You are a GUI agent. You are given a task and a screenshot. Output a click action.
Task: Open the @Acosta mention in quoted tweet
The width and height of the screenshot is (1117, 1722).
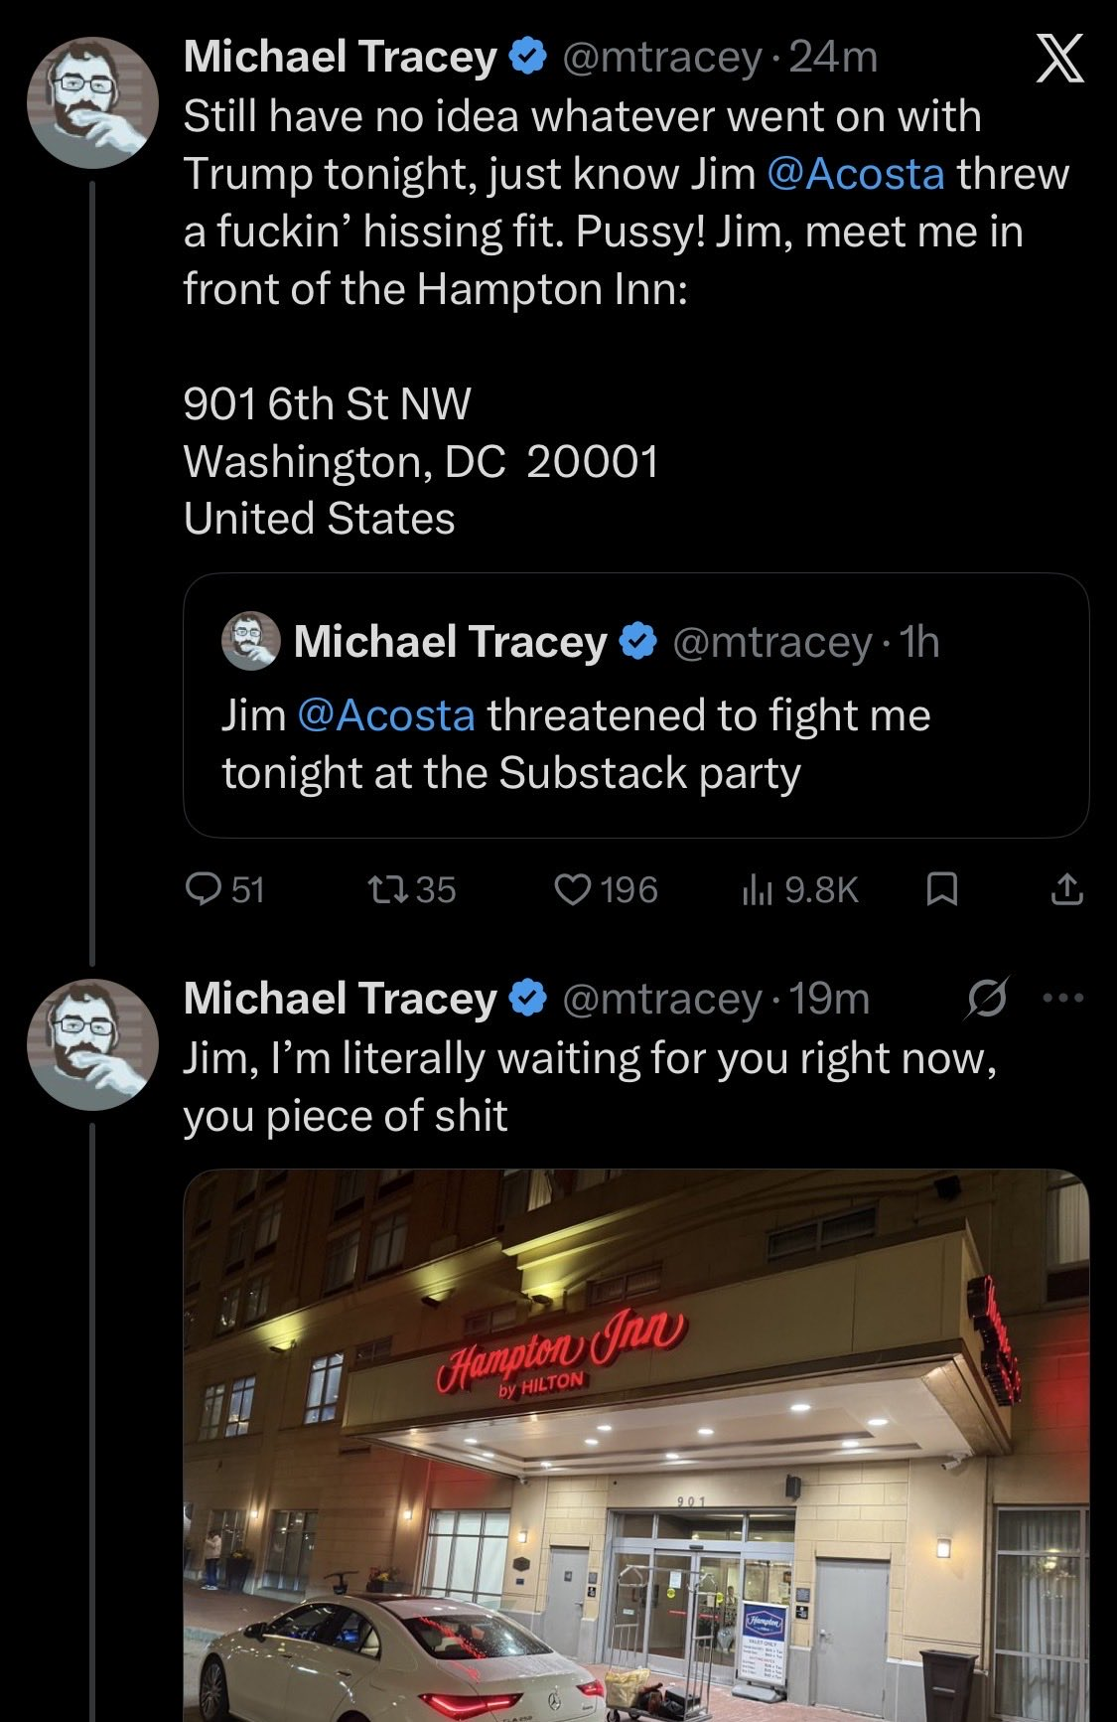click(385, 715)
